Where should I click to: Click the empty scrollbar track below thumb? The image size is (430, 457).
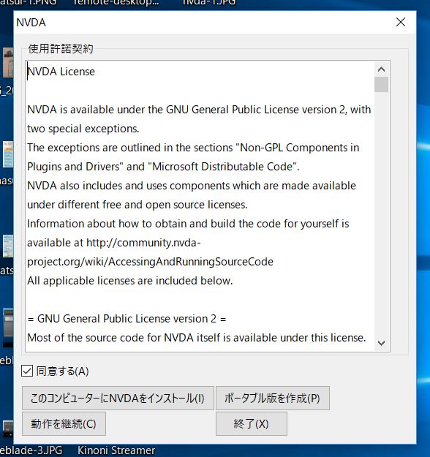coord(381,214)
